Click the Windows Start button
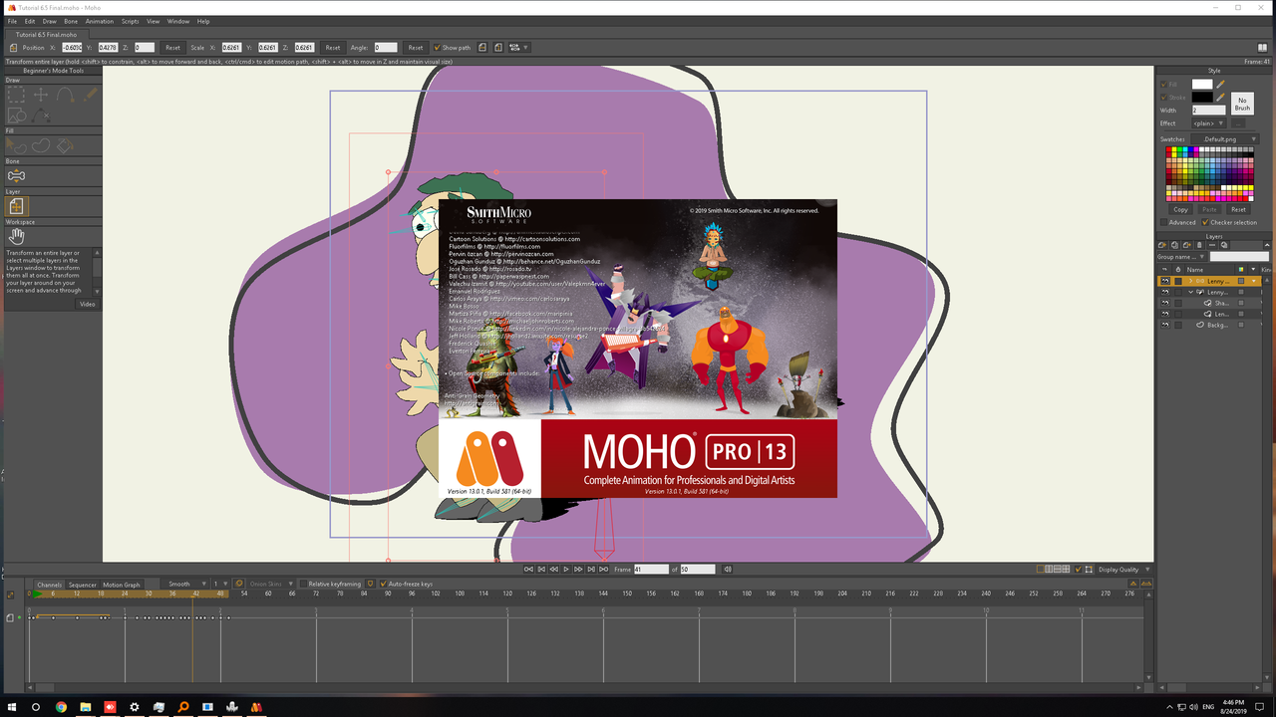 pos(11,707)
